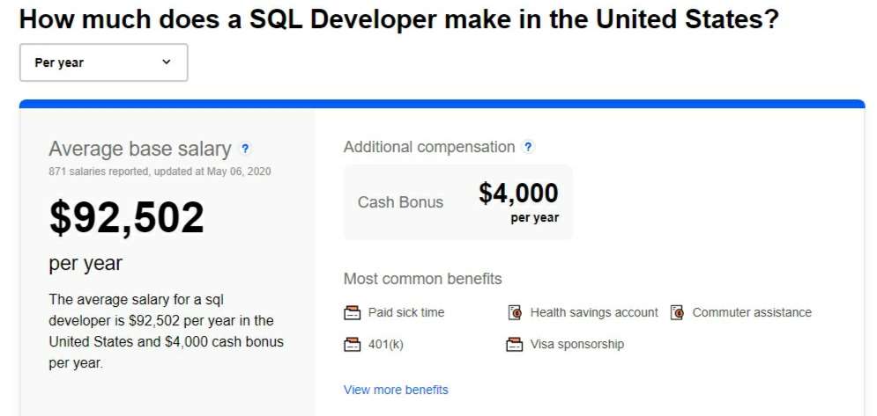This screenshot has height=416, width=877.
Task: Click the $92,502 average salary figure
Action: 127,218
